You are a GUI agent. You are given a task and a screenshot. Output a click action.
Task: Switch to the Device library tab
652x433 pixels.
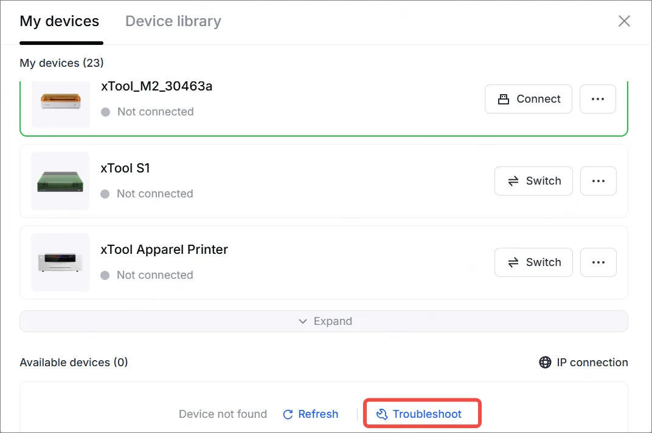pos(173,21)
